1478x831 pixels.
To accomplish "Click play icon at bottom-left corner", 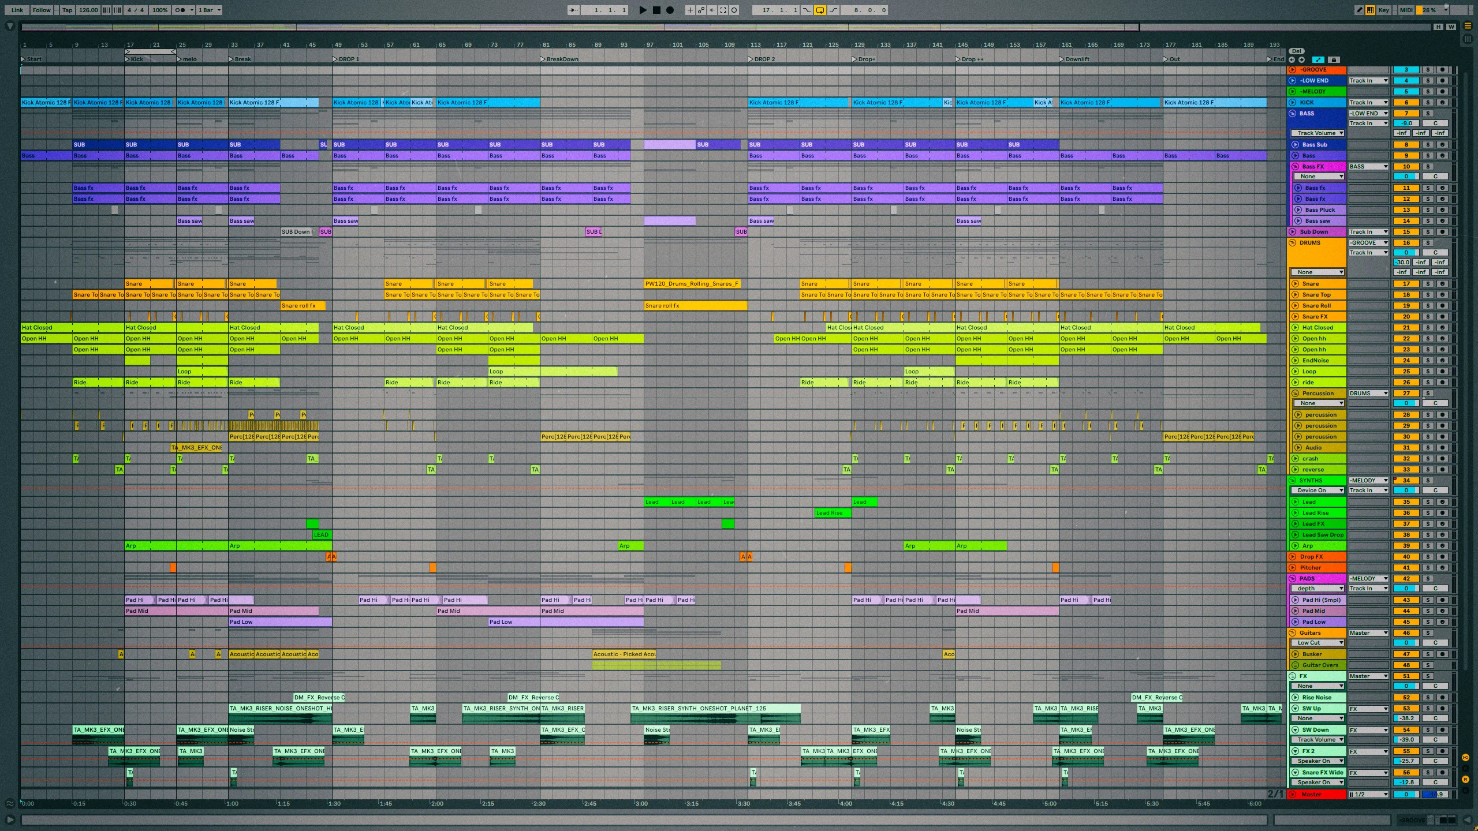I will pyautogui.click(x=10, y=820).
